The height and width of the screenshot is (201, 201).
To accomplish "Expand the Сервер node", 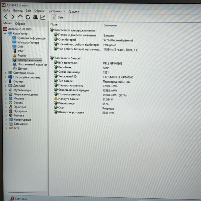I will pos(6,81).
